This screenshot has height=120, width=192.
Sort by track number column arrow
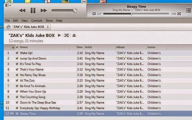[13, 47]
